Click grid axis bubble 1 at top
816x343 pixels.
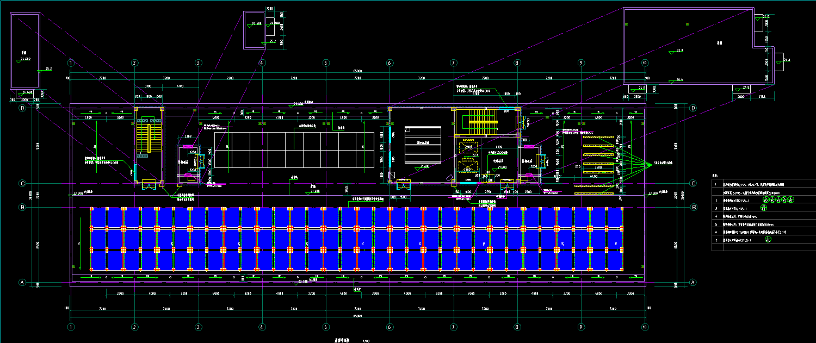[71, 63]
